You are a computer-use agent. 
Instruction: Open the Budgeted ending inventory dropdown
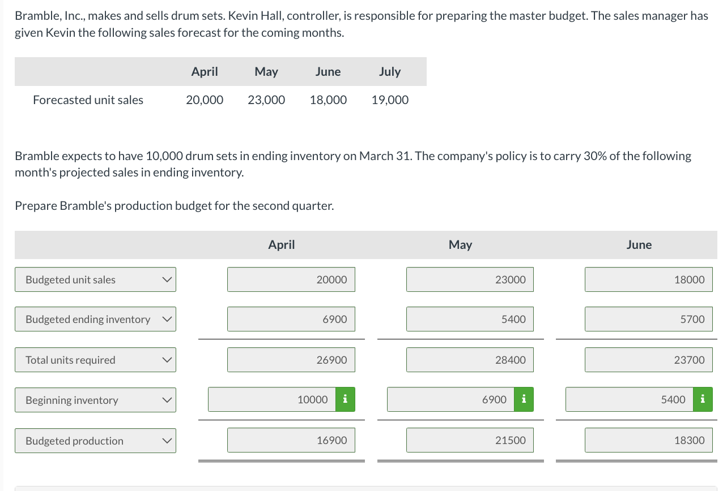click(95, 320)
